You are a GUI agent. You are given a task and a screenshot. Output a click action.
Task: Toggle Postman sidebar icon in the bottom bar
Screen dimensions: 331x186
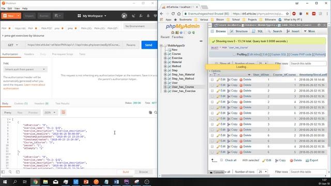3,172
